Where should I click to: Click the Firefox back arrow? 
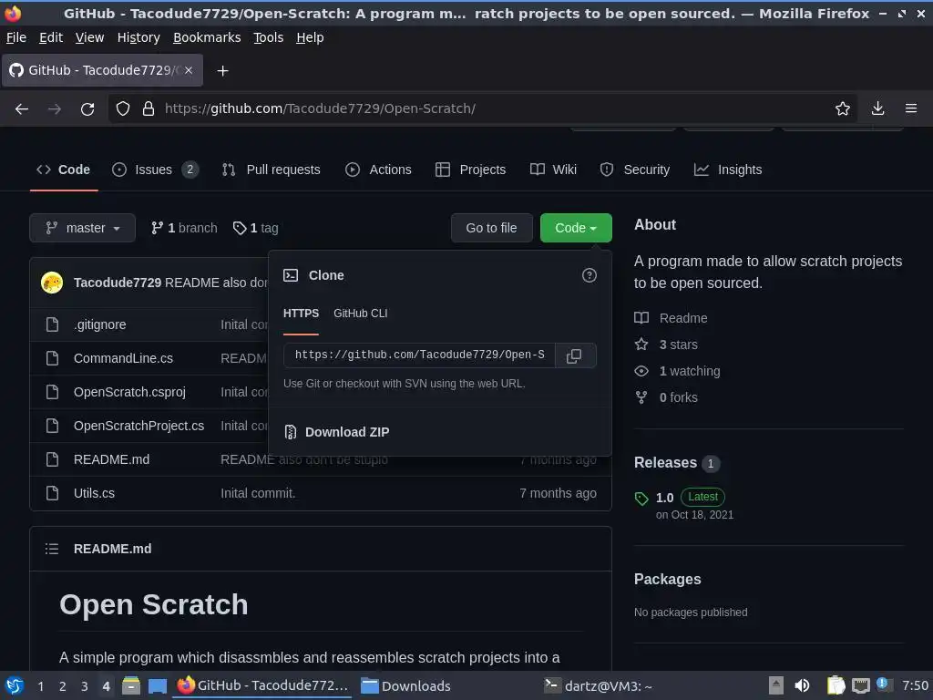[22, 109]
